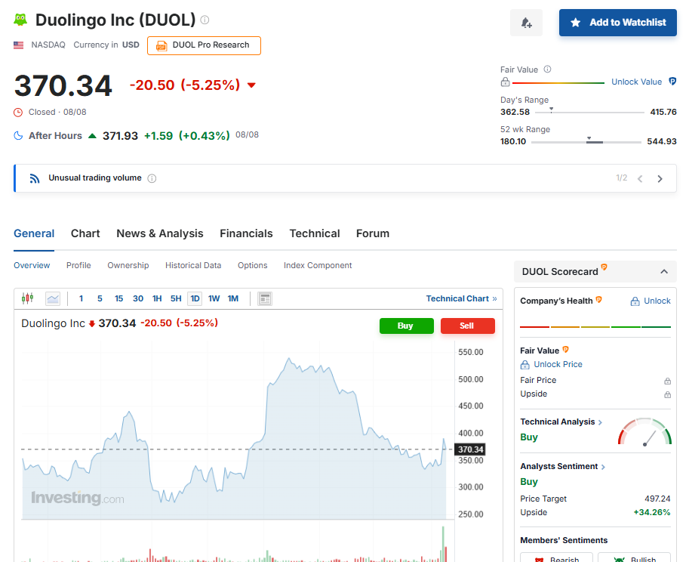Image resolution: width=689 pixels, height=562 pixels.
Task: Set chart interval to 15 minutes
Action: click(118, 298)
